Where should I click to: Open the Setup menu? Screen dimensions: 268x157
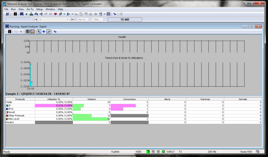coord(39,9)
